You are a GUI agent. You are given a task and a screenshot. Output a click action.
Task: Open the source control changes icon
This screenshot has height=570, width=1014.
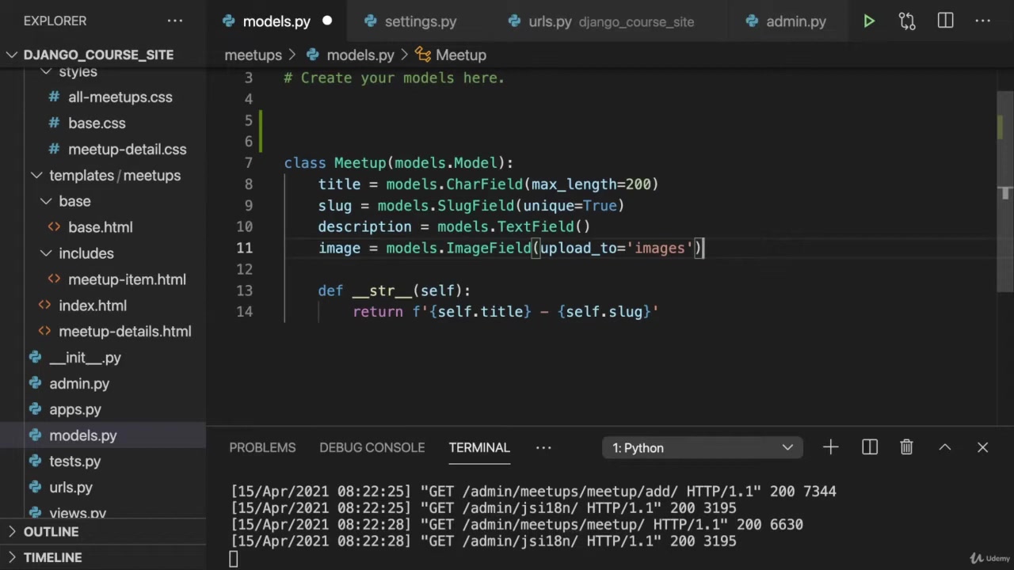907,21
